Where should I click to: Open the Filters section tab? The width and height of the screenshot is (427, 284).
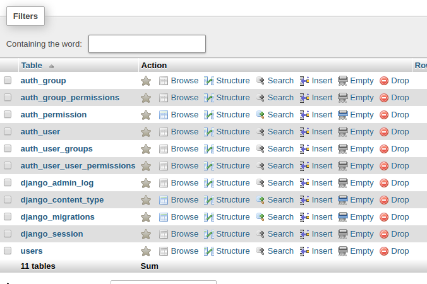[x=26, y=16]
